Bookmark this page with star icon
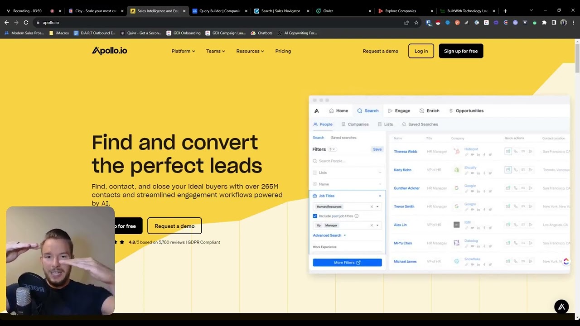580x326 pixels. pos(416,22)
